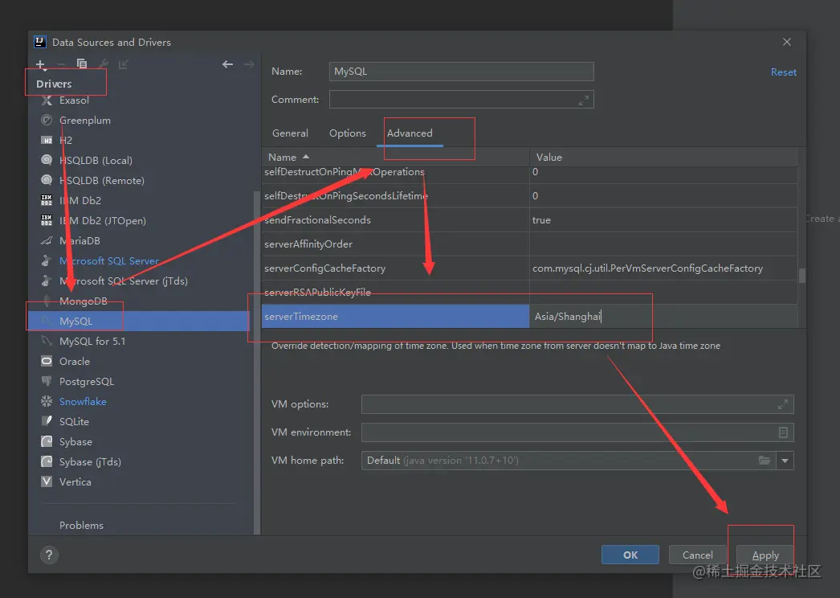Viewport: 840px width, 598px height.
Task: Select the Sybase driver
Action: click(75, 442)
